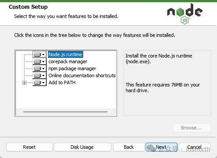
Task: Select the Add to PATH feature label
Action: click(62, 83)
